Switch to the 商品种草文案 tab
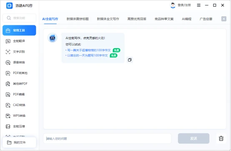Viewport: 231px width, 151px height. point(164,19)
